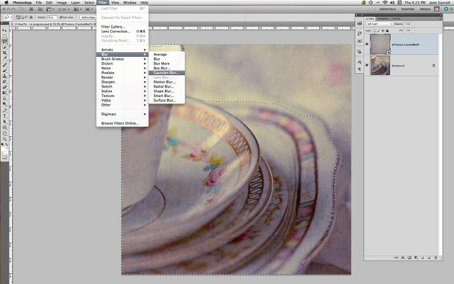Select the Spot Healing Brush tool

5,65
